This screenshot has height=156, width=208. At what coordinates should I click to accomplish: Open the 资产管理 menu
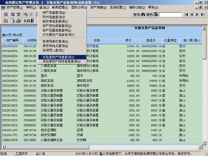pyautogui.click(x=12, y=7)
